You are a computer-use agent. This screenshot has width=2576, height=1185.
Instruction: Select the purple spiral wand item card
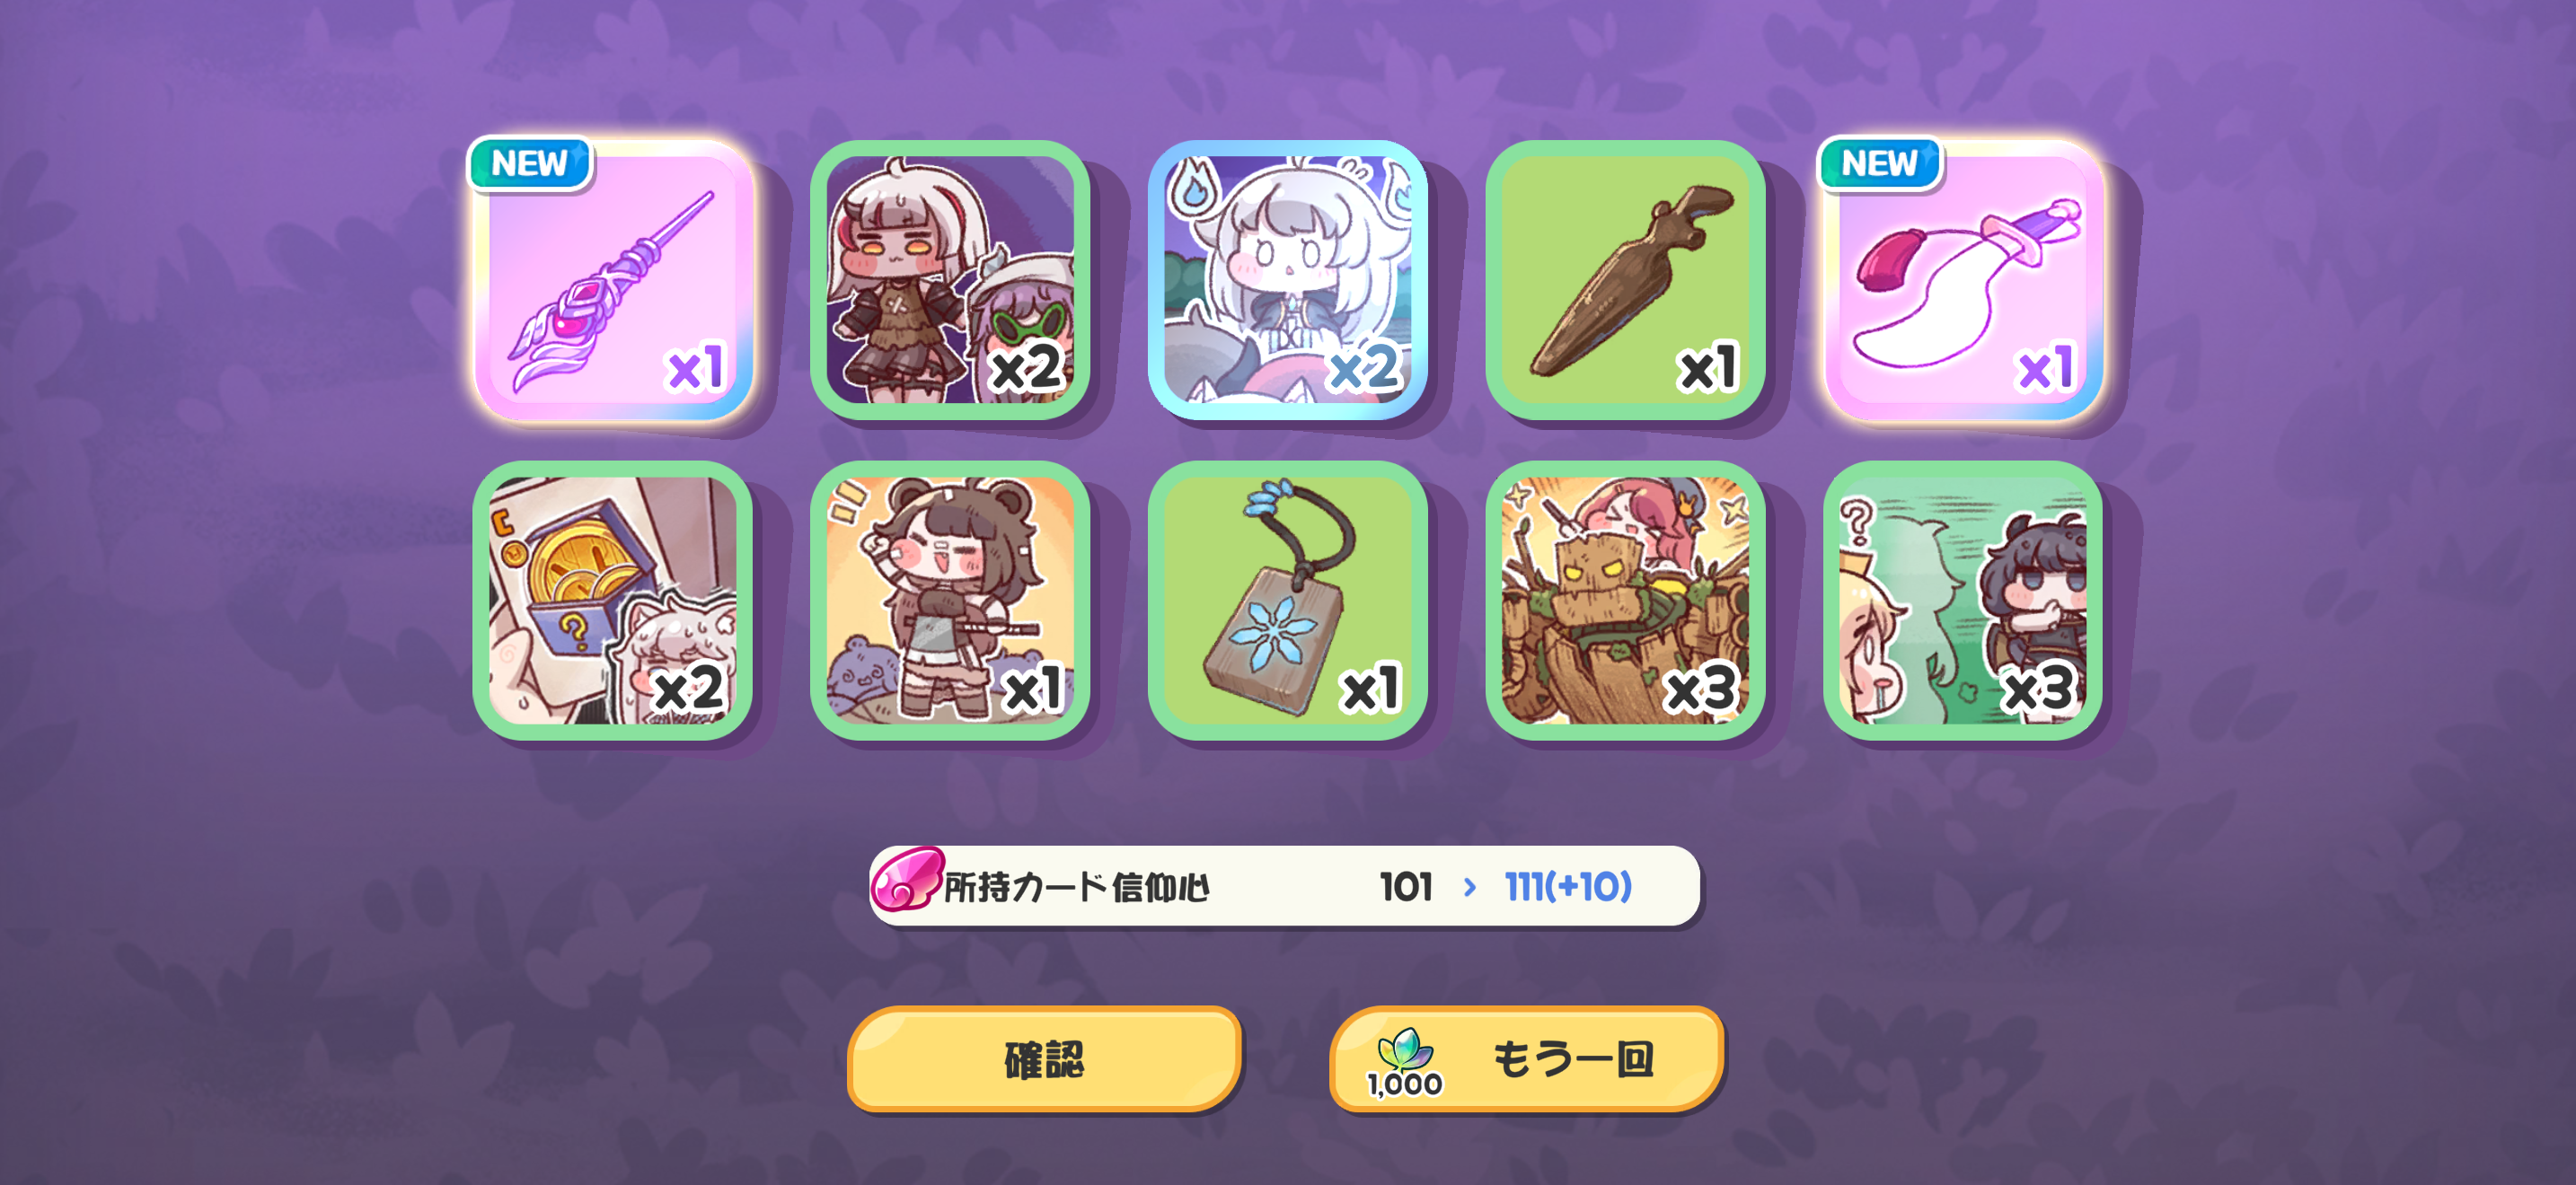[x=613, y=280]
